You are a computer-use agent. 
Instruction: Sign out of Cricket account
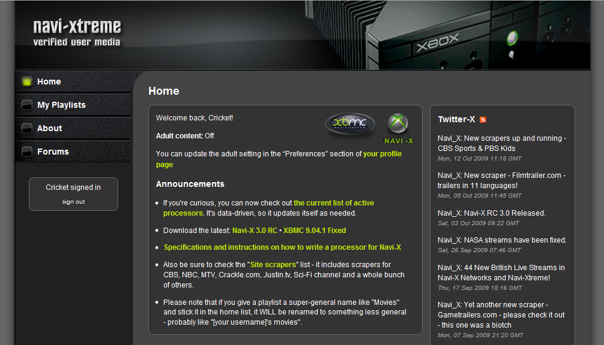73,202
